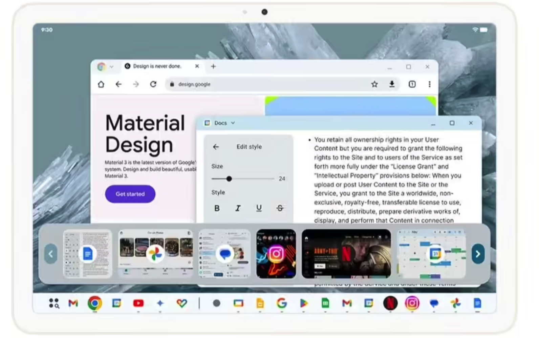Click the Get started button

point(130,194)
